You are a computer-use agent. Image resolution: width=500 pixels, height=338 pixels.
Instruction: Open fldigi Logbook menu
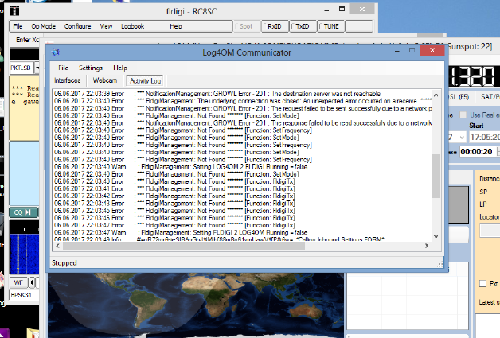click(132, 26)
